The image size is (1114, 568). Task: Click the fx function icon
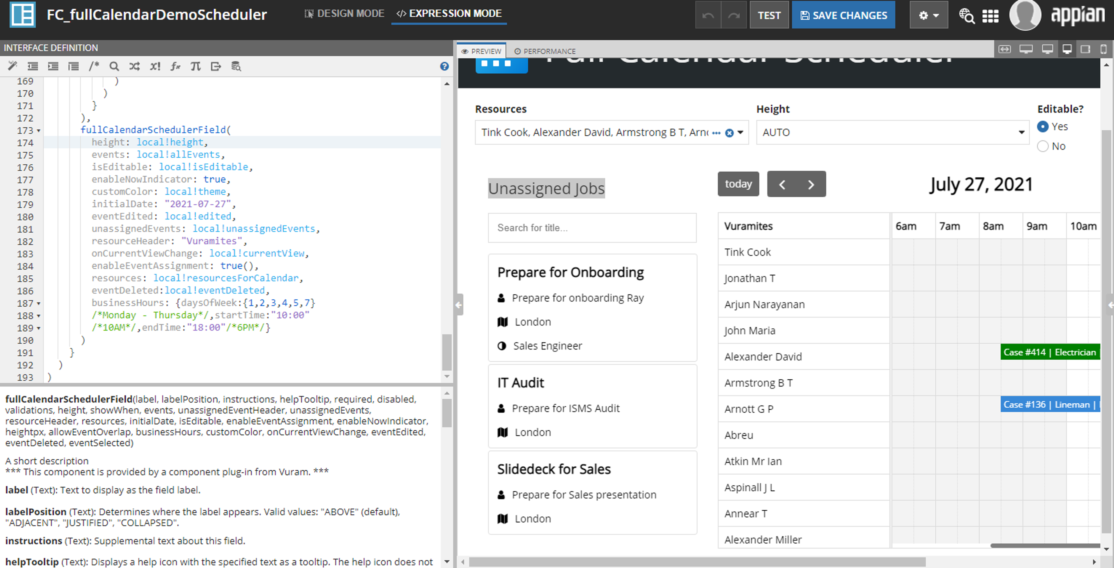tap(175, 66)
